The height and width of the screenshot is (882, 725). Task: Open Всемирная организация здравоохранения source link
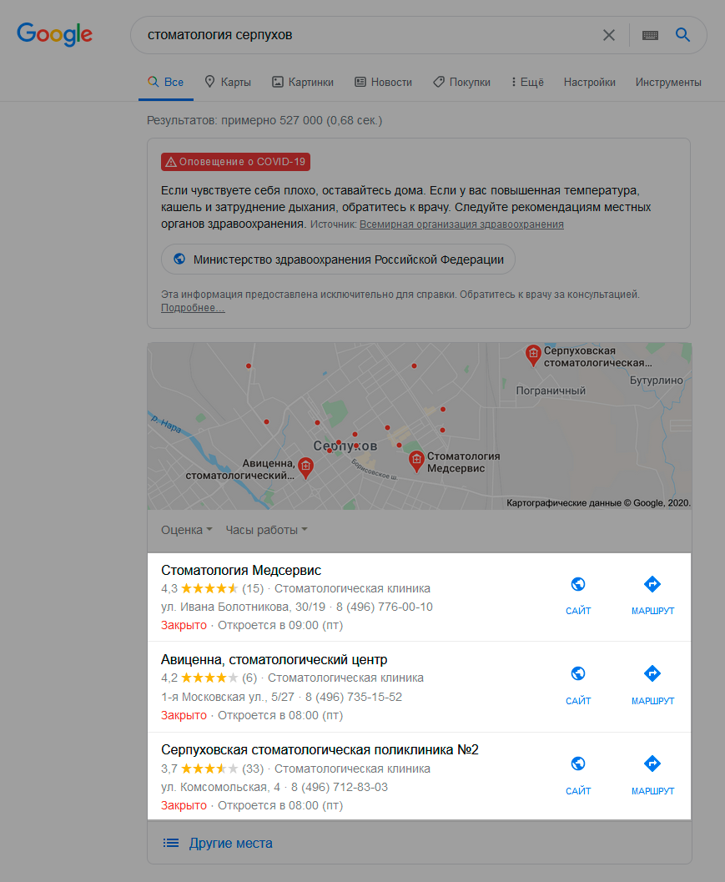(x=461, y=224)
